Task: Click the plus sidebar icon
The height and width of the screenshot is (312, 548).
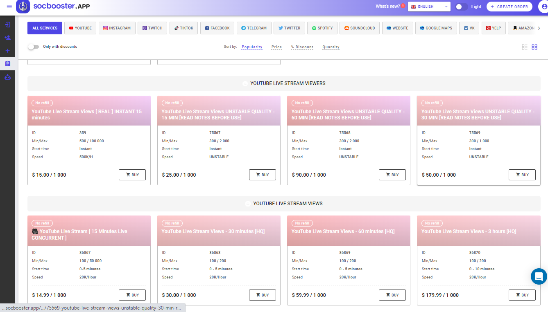Action: tap(7, 51)
